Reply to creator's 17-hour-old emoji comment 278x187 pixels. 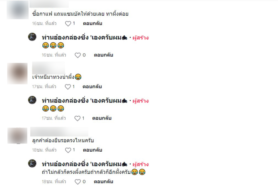[x=102, y=118]
